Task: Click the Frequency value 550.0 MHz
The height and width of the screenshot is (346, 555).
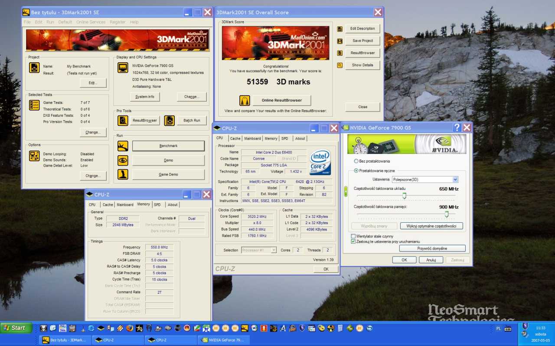Action: pyautogui.click(x=159, y=247)
